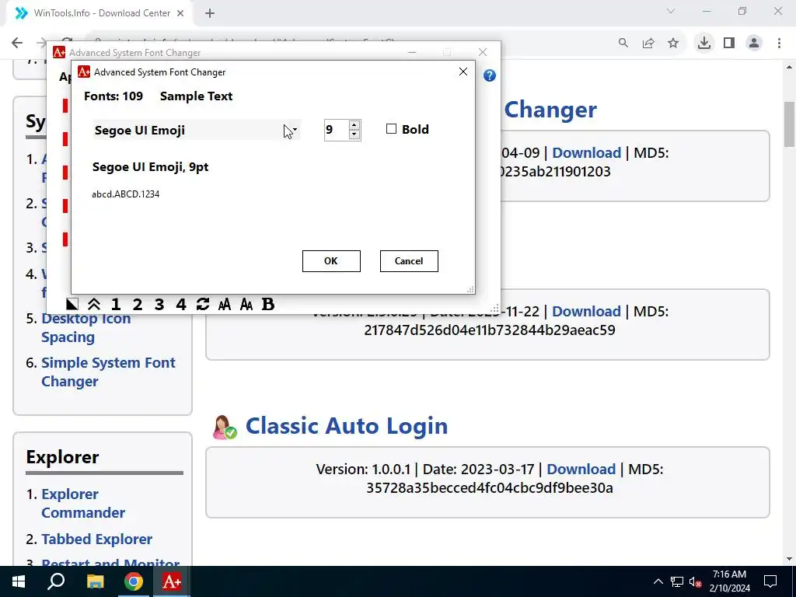Click Advanced System Font Changer taskbar icon

(x=172, y=581)
